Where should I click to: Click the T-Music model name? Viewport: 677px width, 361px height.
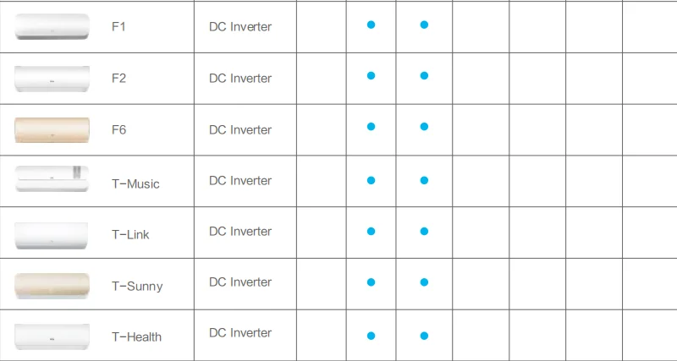(135, 184)
